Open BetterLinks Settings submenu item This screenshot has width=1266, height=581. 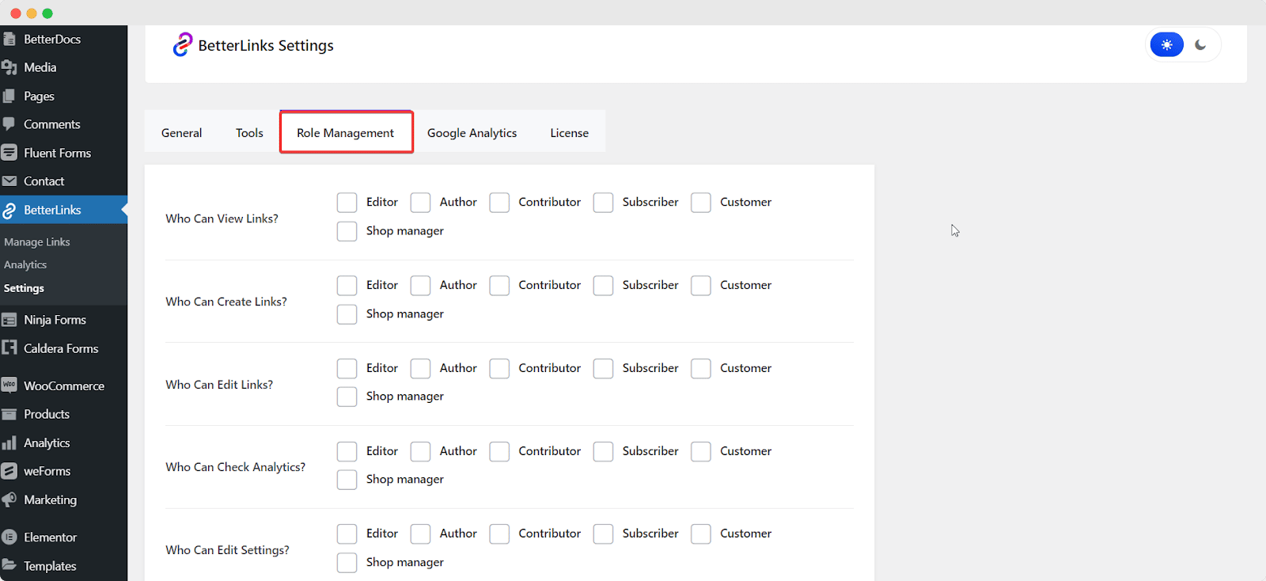point(24,288)
